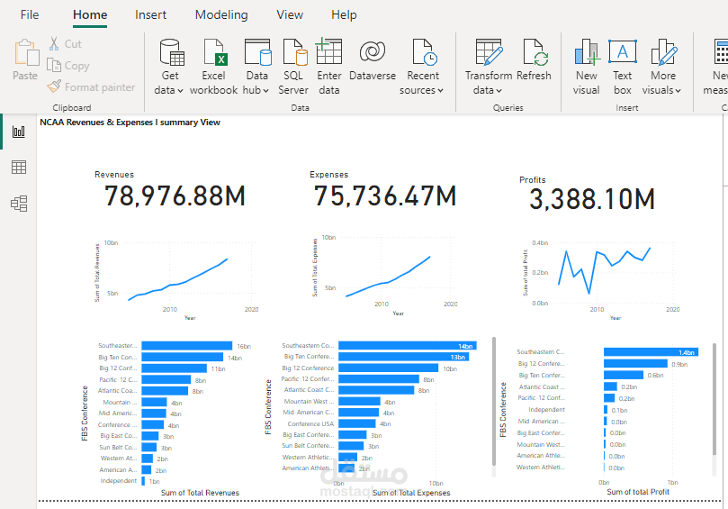Click the Sum of total Profit axis title

click(x=638, y=492)
